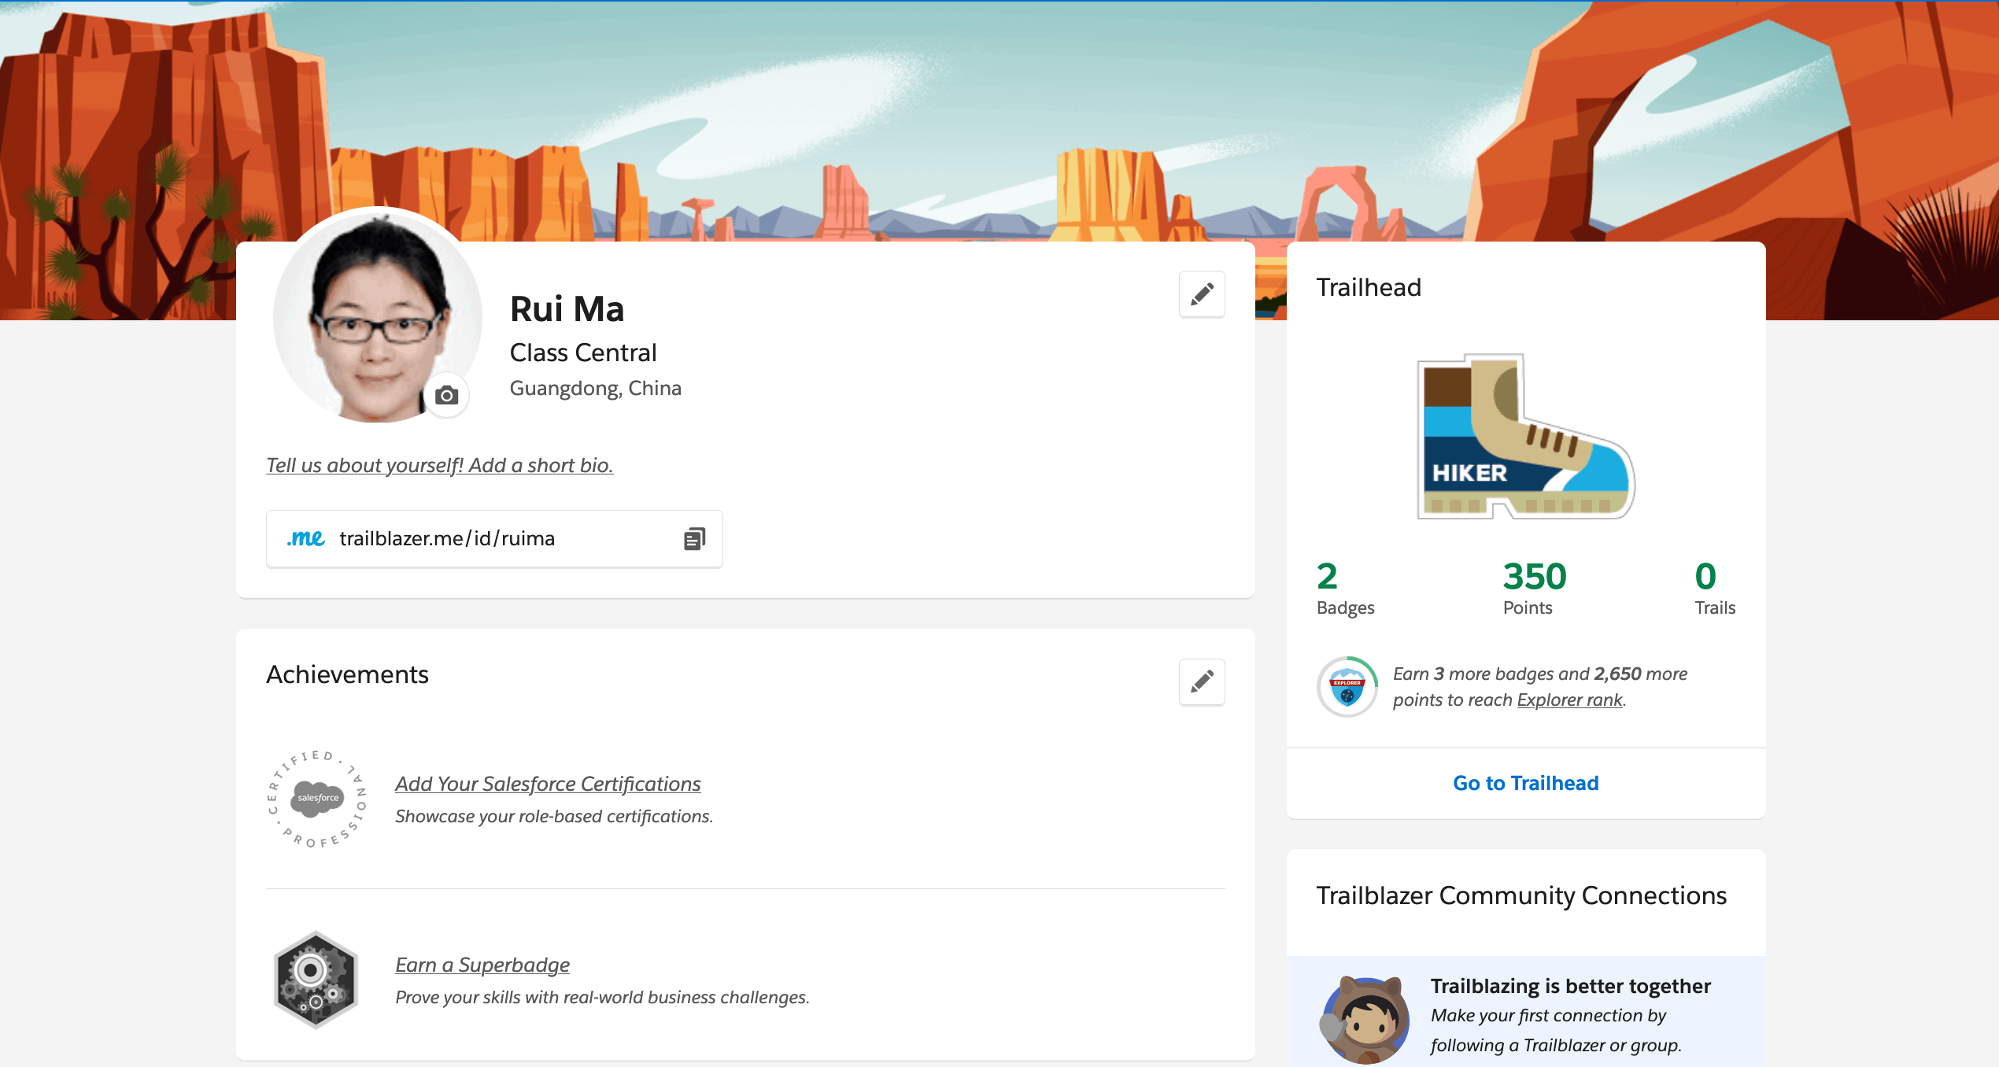
Task: Click the camera icon on profile photo
Action: 447,397
